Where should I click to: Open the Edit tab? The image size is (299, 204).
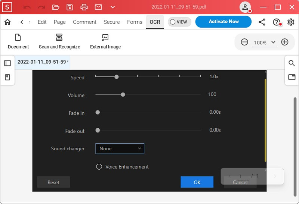42,22
